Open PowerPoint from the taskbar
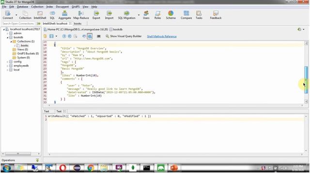310x174 pixels. tap(174, 168)
